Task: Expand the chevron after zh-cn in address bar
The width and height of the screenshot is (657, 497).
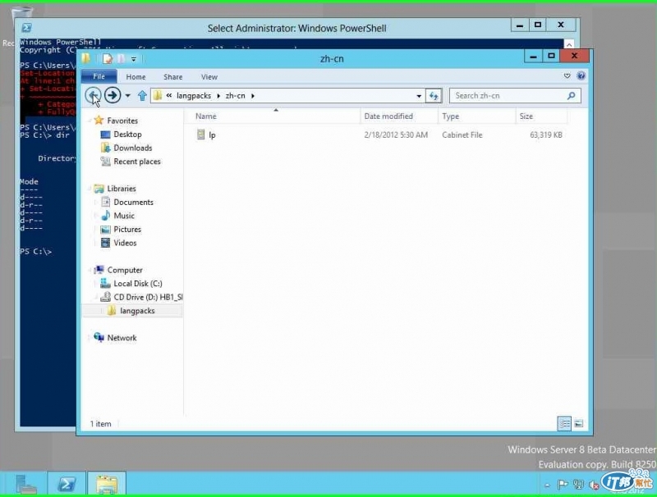Action: tap(253, 96)
